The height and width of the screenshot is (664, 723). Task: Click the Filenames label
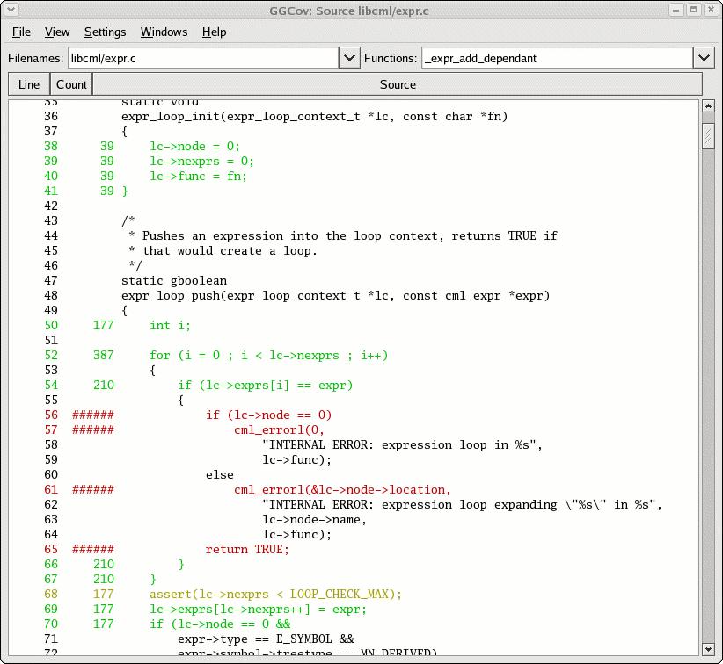[35, 58]
